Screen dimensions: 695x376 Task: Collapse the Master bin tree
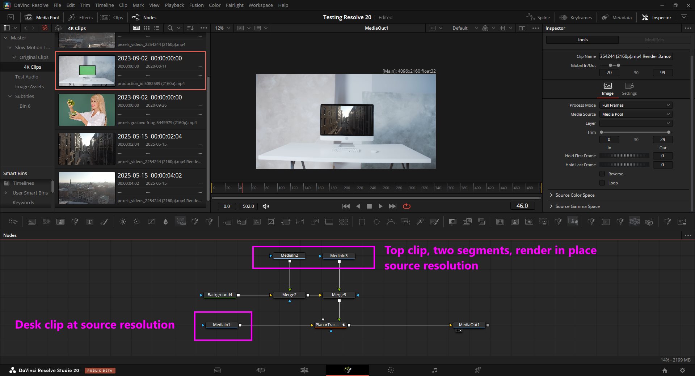[5, 38]
